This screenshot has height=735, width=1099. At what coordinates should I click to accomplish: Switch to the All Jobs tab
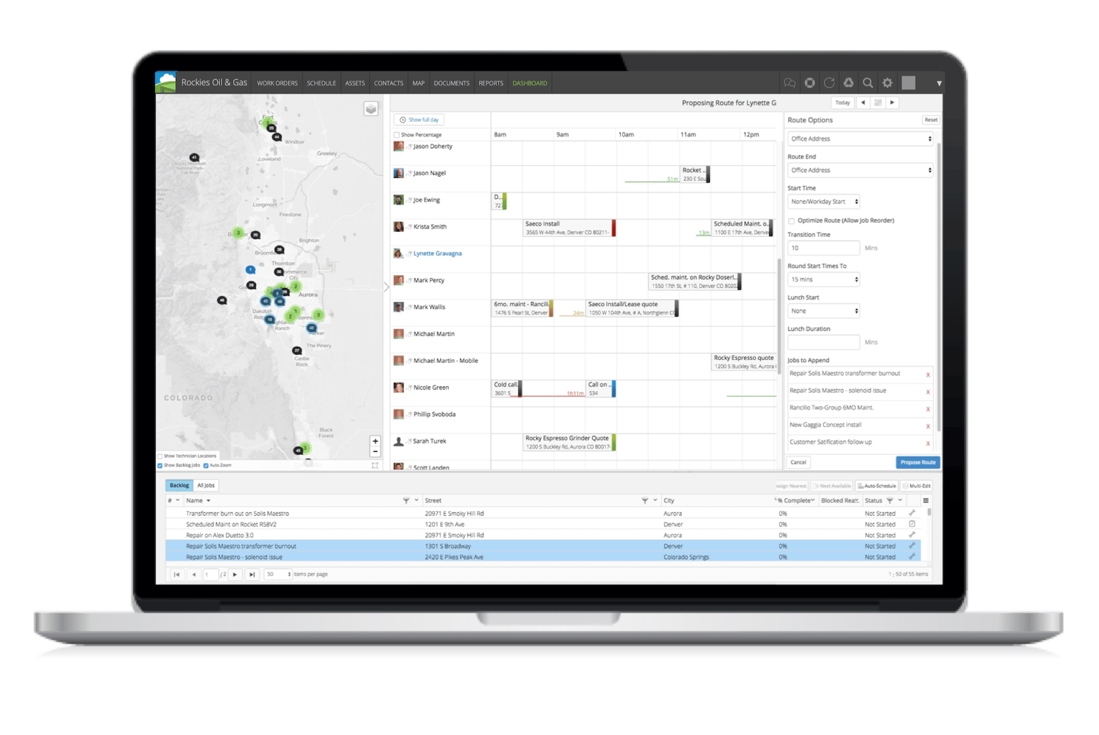click(x=205, y=486)
